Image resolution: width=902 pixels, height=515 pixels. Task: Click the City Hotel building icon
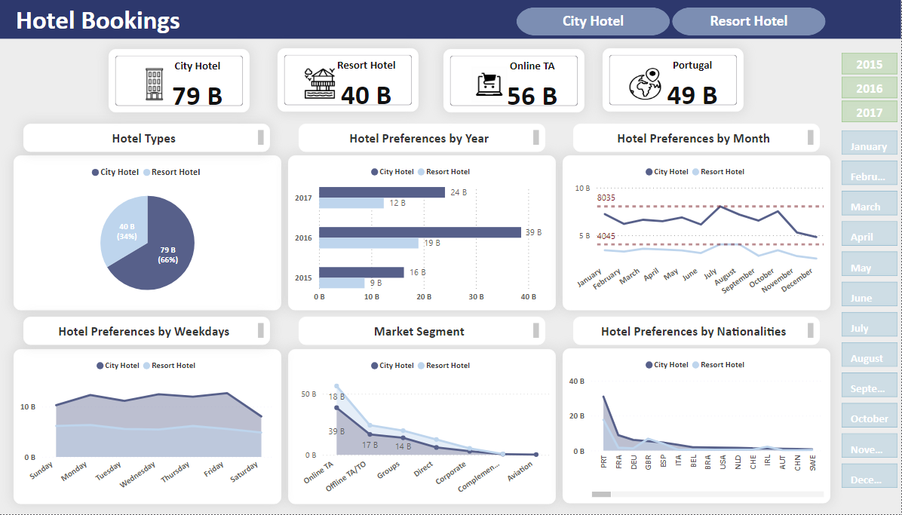click(x=154, y=84)
